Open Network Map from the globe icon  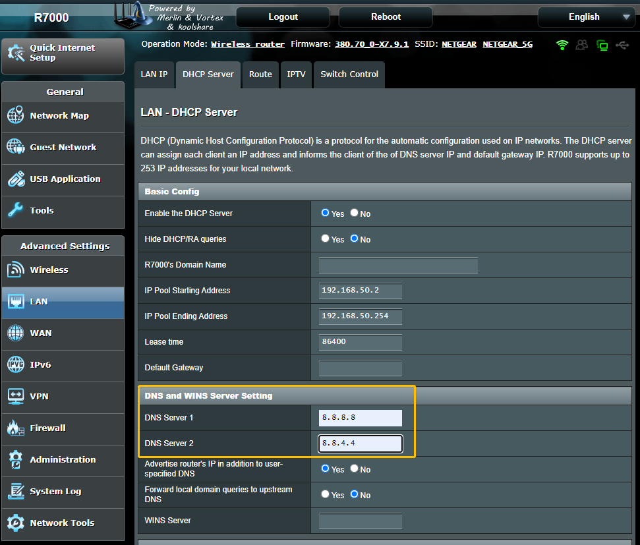point(16,115)
